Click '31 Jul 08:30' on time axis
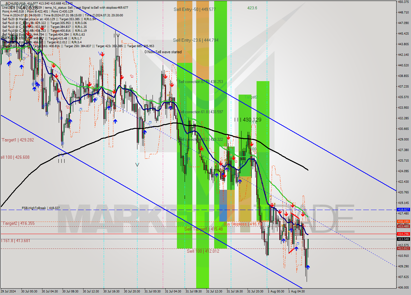 tap(194, 291)
